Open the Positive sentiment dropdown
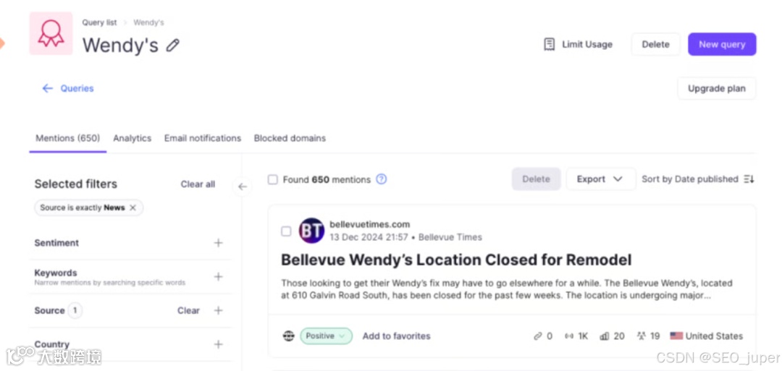This screenshot has width=782, height=371. 326,336
